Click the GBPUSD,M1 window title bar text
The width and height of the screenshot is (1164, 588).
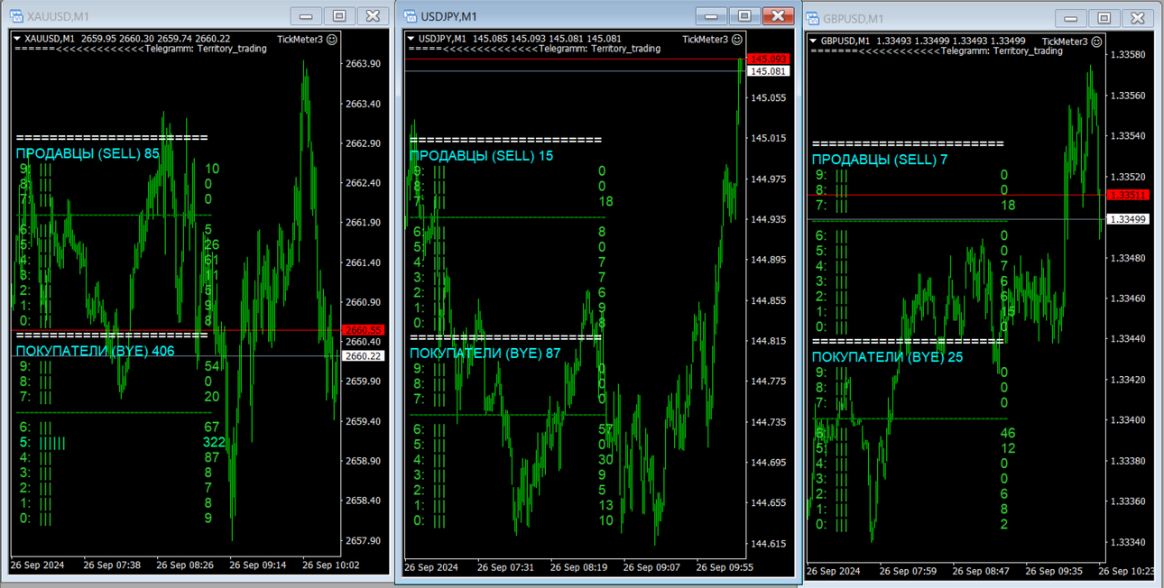click(x=854, y=20)
